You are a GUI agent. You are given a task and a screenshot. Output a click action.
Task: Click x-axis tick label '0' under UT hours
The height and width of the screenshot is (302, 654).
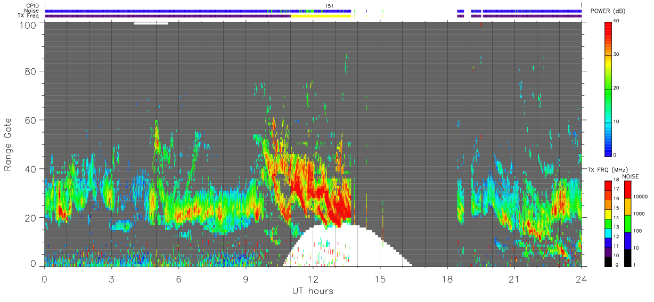[x=44, y=279]
